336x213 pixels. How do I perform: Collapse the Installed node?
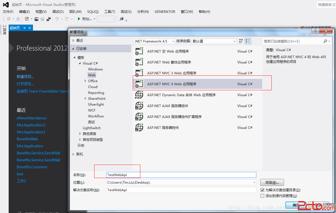pyautogui.click(x=74, y=49)
